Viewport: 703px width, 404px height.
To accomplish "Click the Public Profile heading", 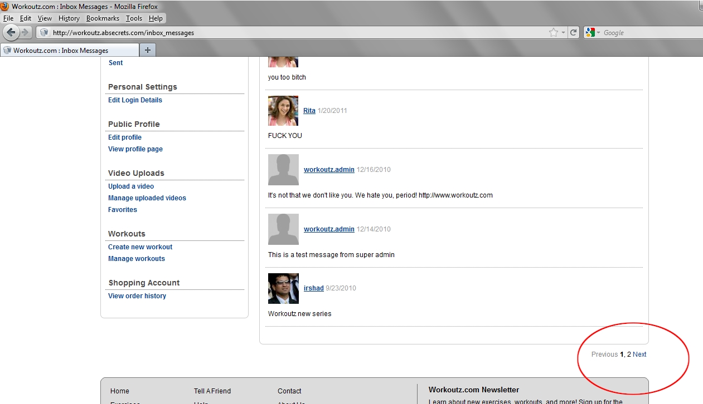I will pos(134,124).
